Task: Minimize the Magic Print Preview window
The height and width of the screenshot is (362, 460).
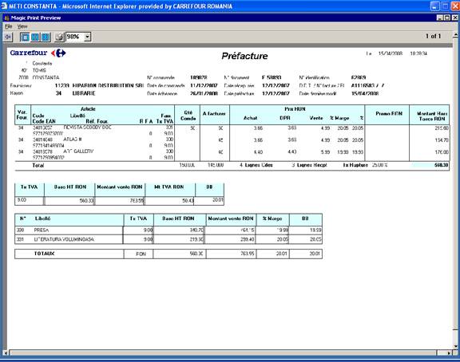Action: (440, 18)
